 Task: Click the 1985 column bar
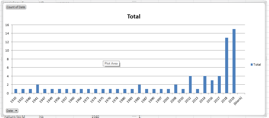(x=139, y=89)
